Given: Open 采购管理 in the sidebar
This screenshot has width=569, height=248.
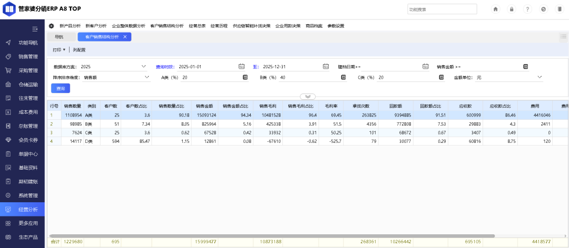Looking at the screenshot, I should (22, 70).
